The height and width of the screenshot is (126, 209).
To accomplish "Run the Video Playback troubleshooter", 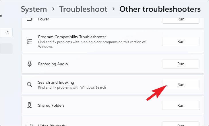I will coord(181,124).
